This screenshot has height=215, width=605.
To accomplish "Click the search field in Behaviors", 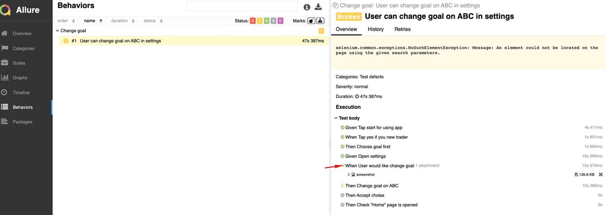I will point(242,6).
